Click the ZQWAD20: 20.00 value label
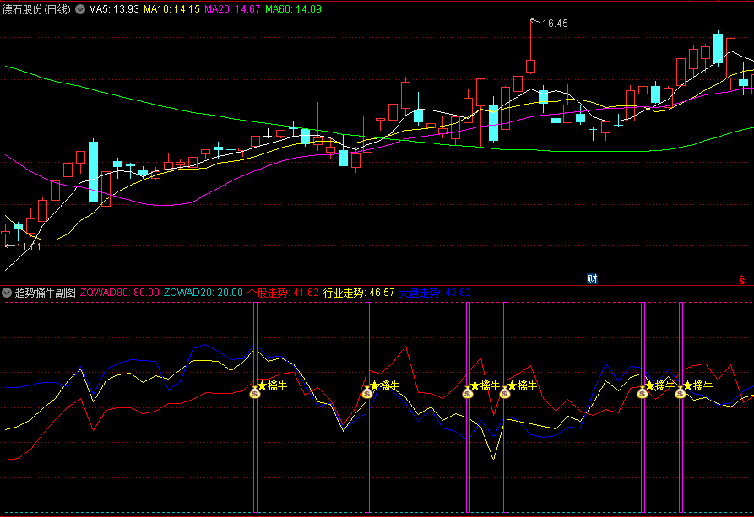The height and width of the screenshot is (517, 754). [203, 293]
